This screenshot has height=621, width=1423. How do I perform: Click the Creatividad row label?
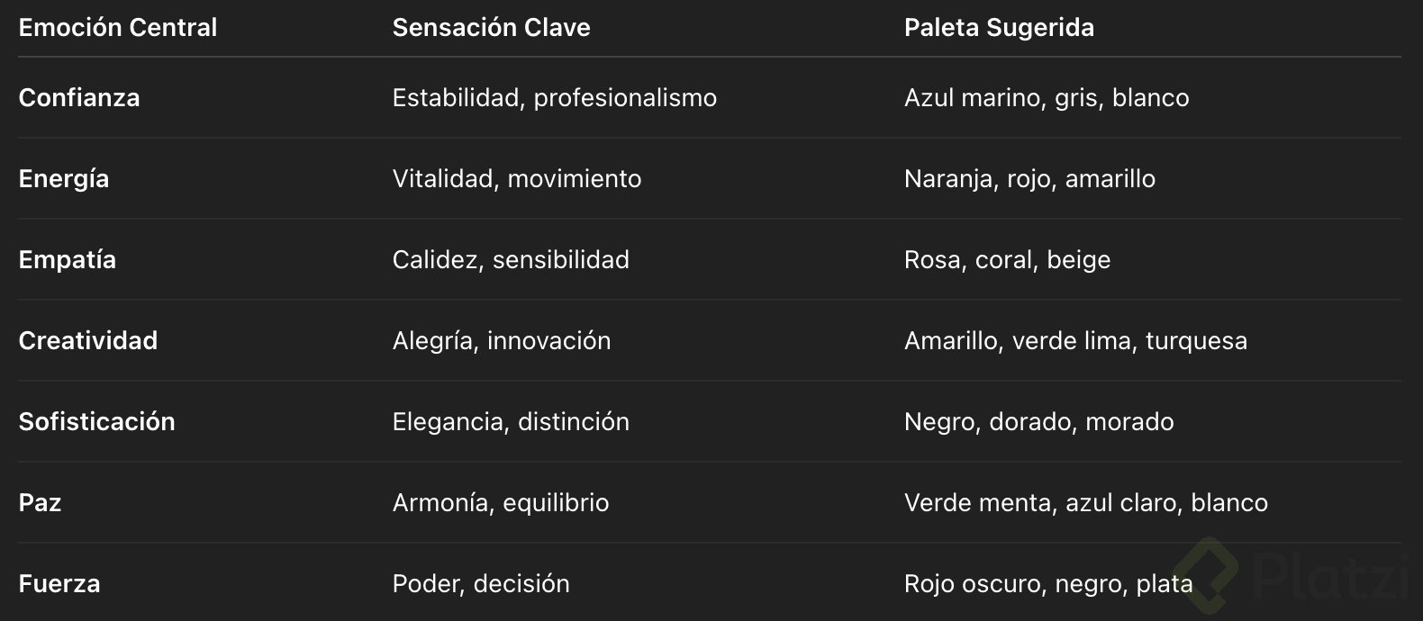88,341
